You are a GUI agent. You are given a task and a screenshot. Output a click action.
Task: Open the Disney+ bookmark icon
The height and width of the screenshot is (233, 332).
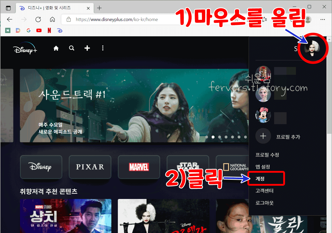[60, 30]
